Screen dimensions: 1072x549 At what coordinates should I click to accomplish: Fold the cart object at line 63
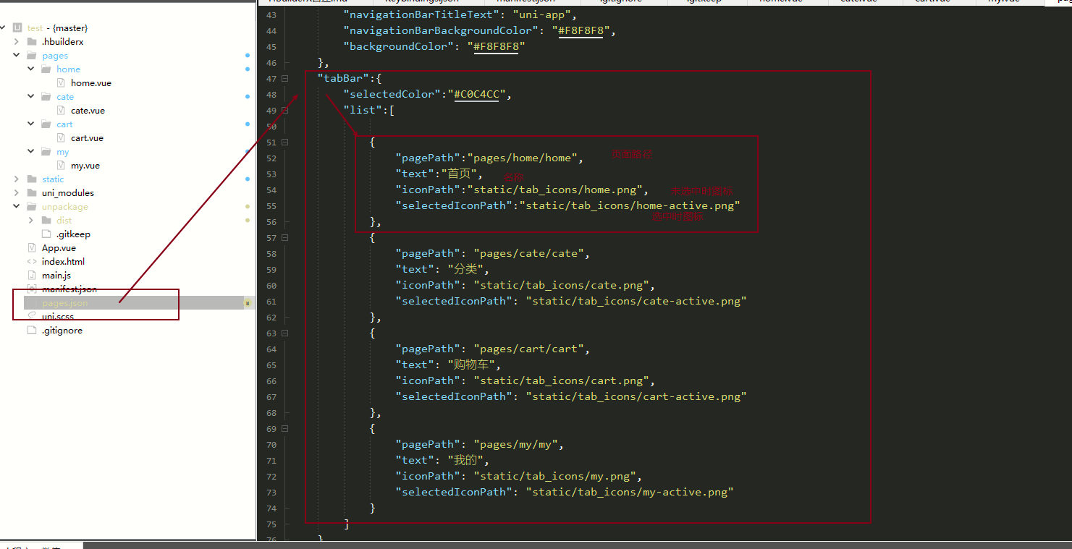click(x=285, y=333)
